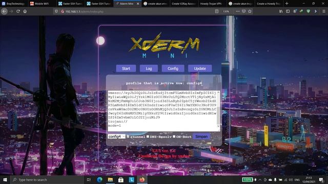
Task: Open the Config section
Action: [173, 68]
